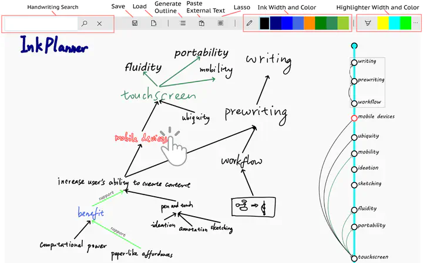Viewport: 423px width, 263px height.
Task: Tap the handwritten 'ideation' word on canvas
Action: (163, 224)
